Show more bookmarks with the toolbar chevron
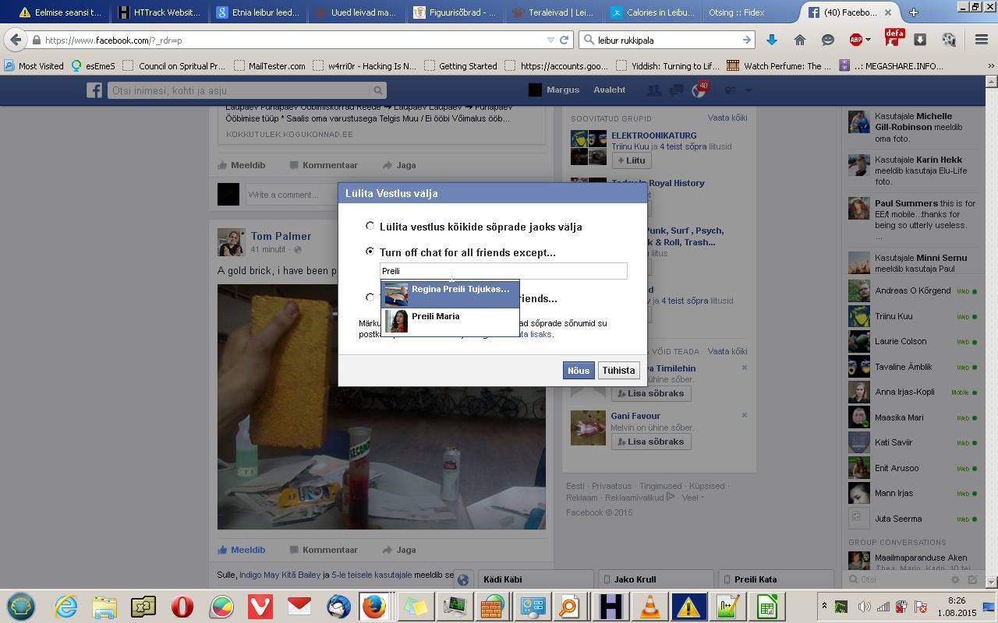The width and height of the screenshot is (998, 623). pyautogui.click(x=991, y=66)
